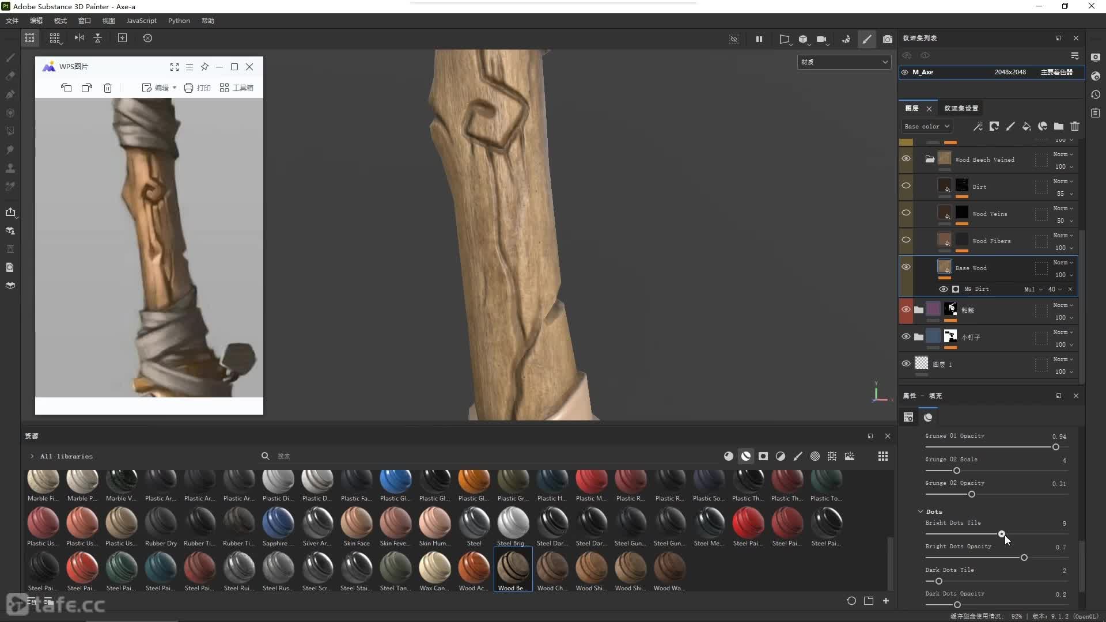
Task: Click the Iray render croissant icon
Action: point(846,39)
